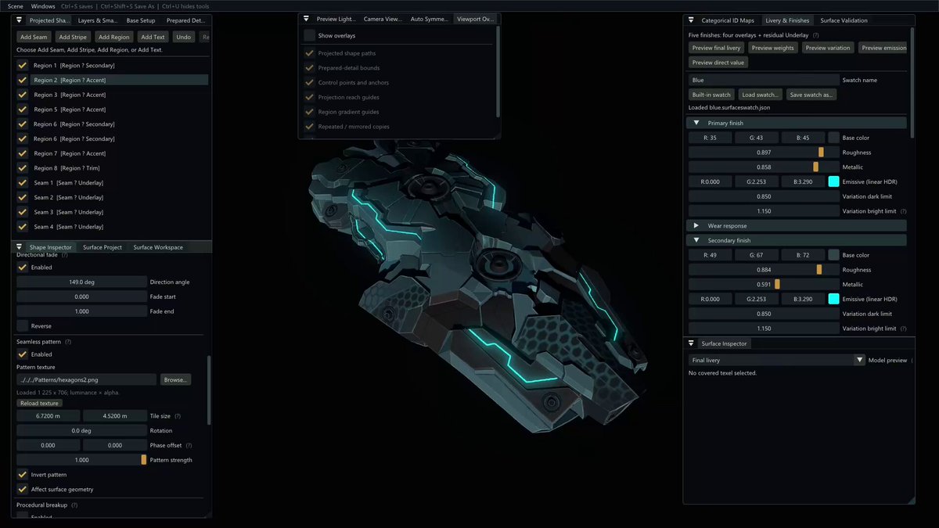This screenshot has width=939, height=528.
Task: Open the Surface Workspace tab
Action: [x=158, y=247]
